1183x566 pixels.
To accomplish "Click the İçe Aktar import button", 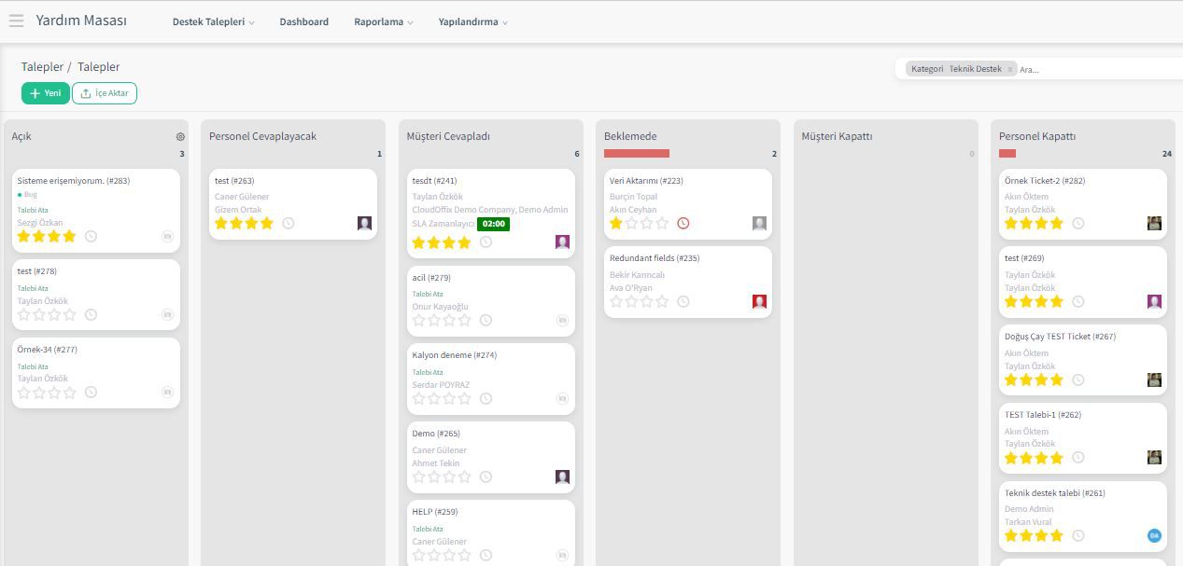I will click(x=105, y=93).
